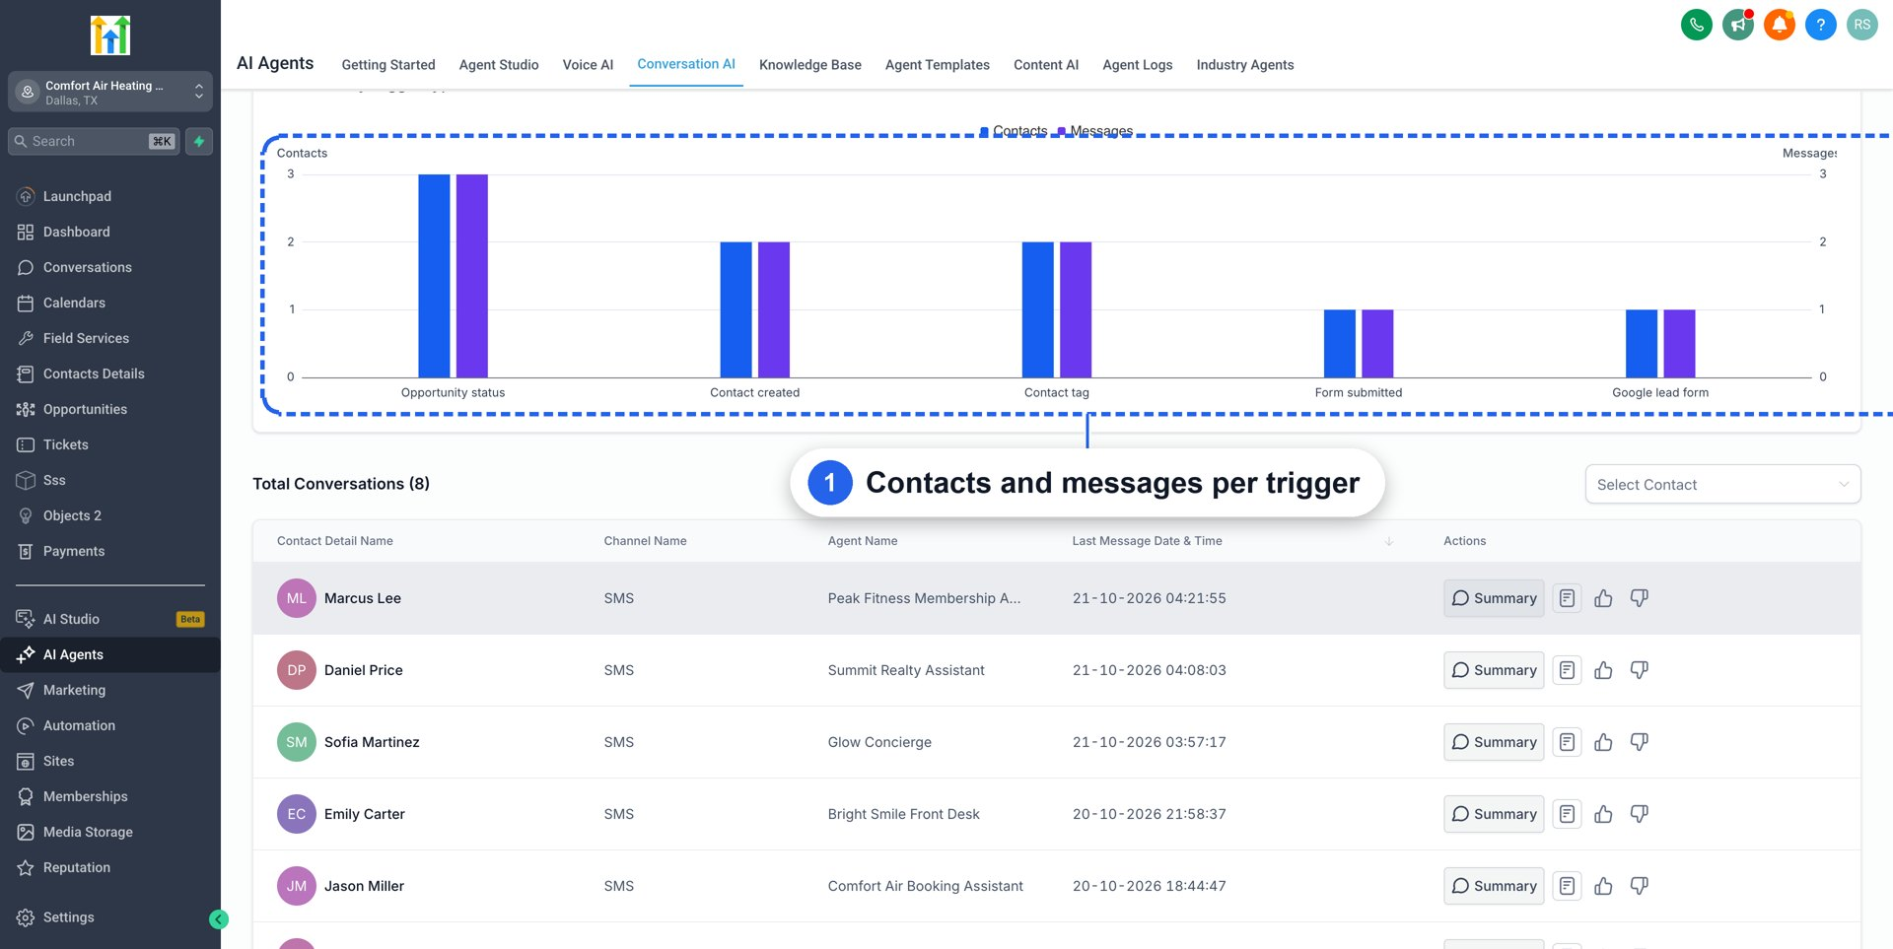View Summary for Jason Miller
Viewport: 1893px width, 949px height.
point(1494,886)
